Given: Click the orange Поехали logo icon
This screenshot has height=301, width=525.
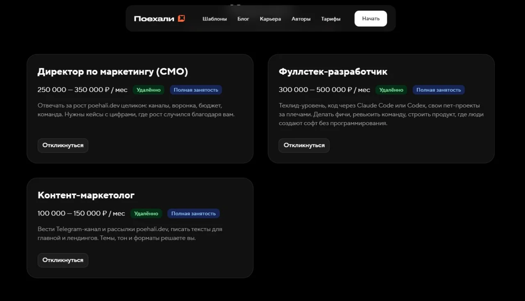Looking at the screenshot, I should pos(181,18).
